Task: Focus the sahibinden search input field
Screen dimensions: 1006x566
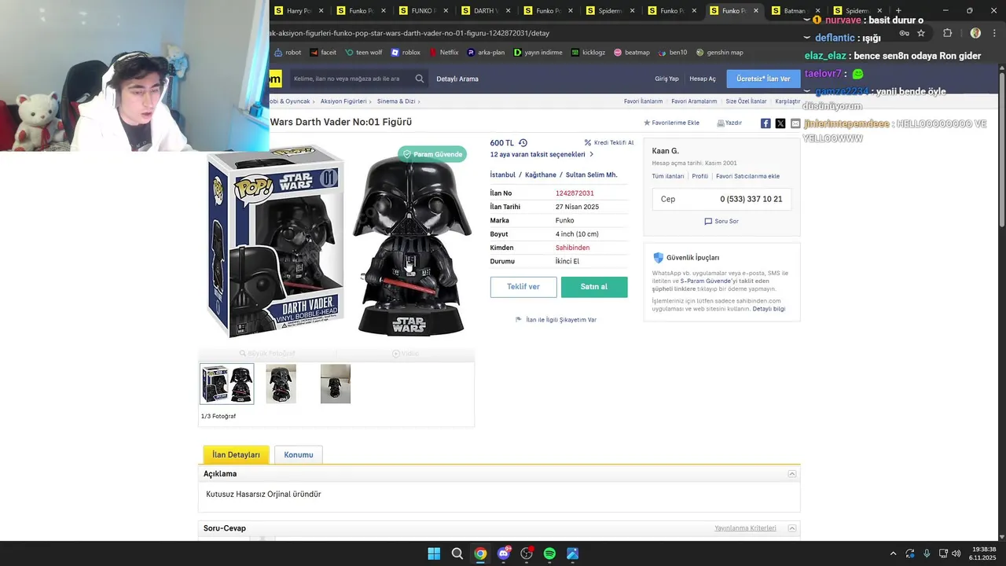Action: coord(351,79)
